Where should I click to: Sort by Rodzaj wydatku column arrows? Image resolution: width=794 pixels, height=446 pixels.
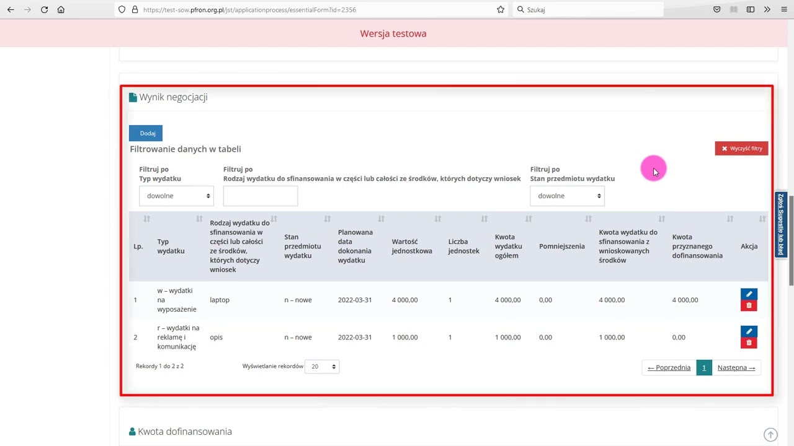274,219
